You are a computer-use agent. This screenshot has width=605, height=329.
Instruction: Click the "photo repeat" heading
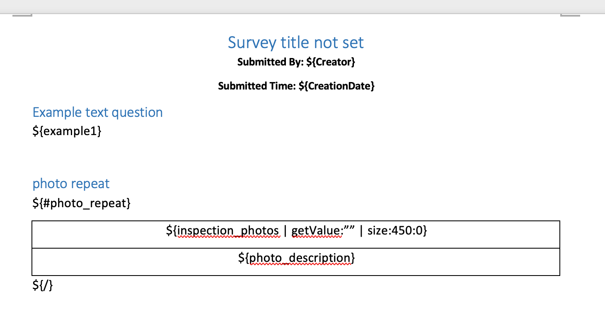71,184
